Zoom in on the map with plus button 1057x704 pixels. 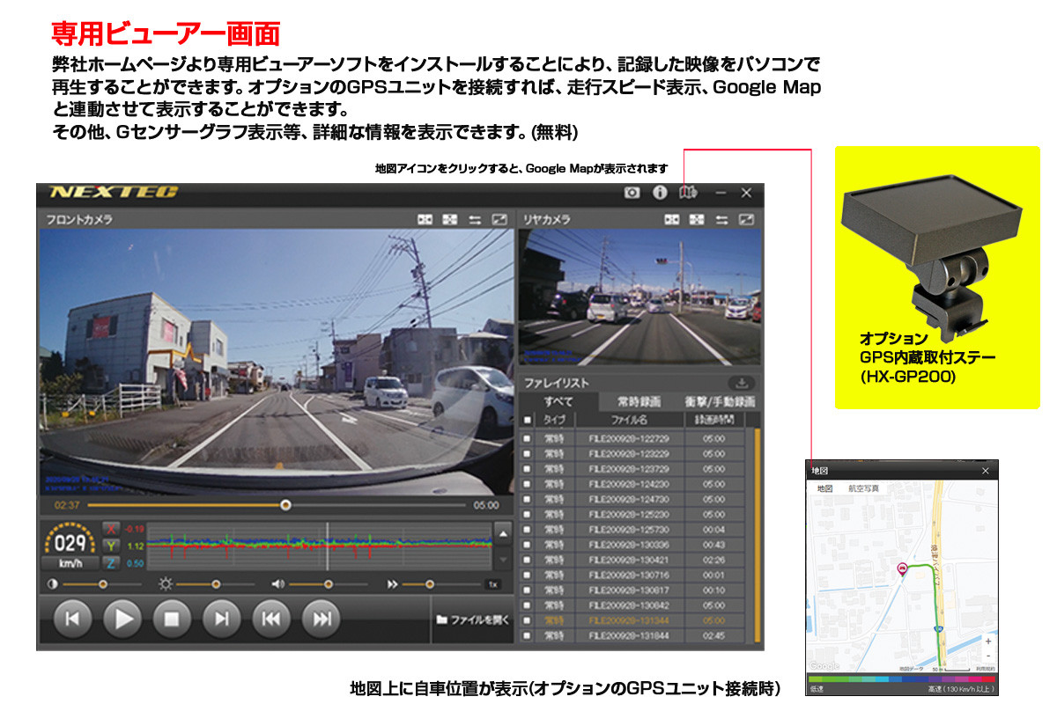(988, 642)
